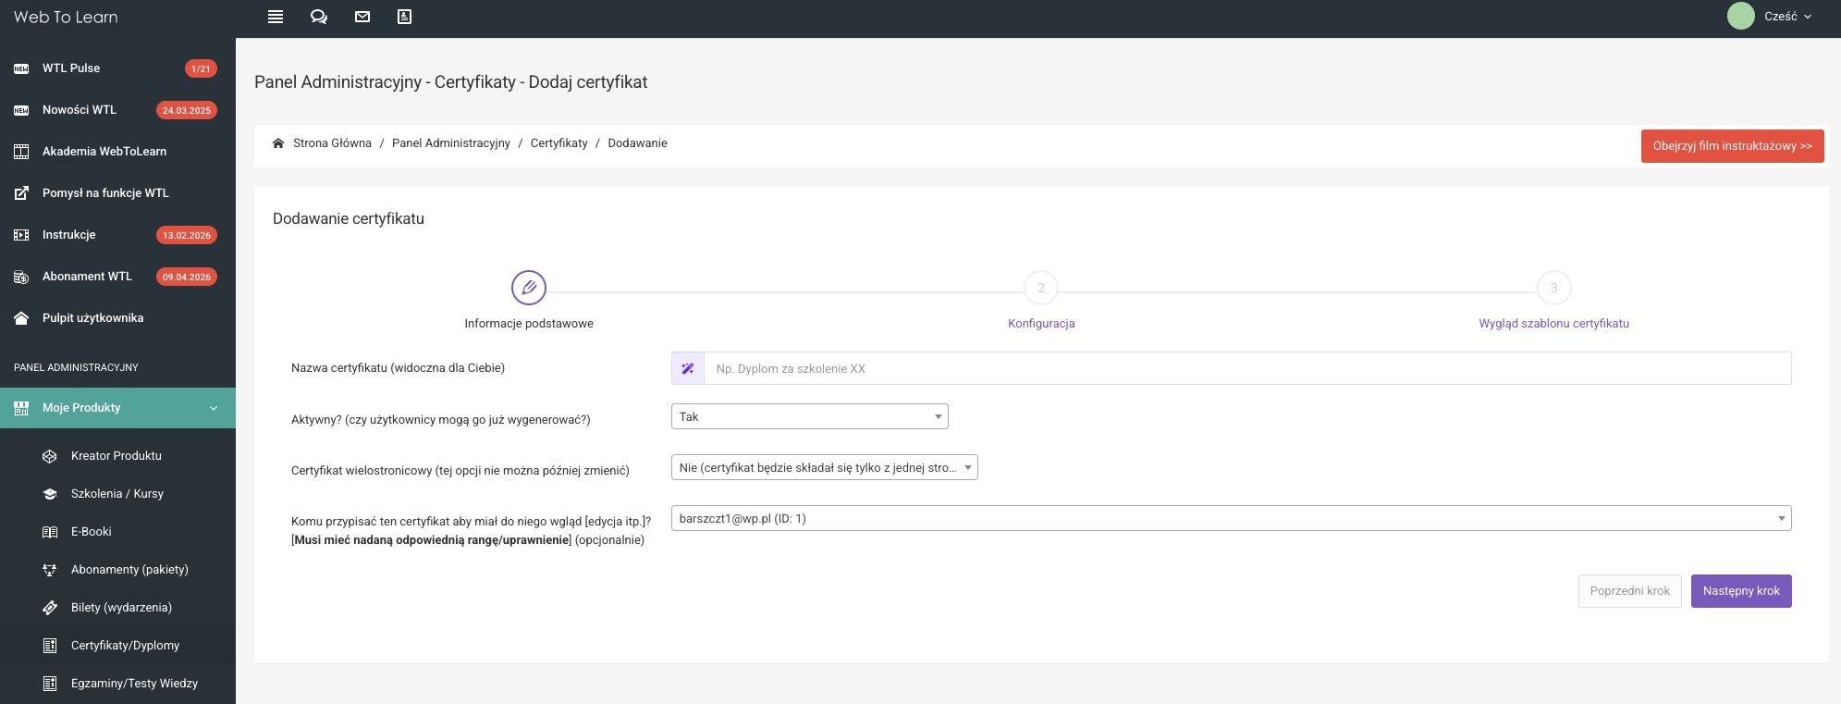This screenshot has width=1841, height=704.
Task: Click the breadcrumb home icon
Action: 278,143
